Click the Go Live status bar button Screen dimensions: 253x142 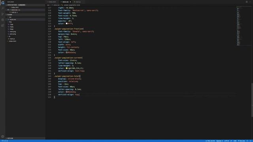point(242,141)
